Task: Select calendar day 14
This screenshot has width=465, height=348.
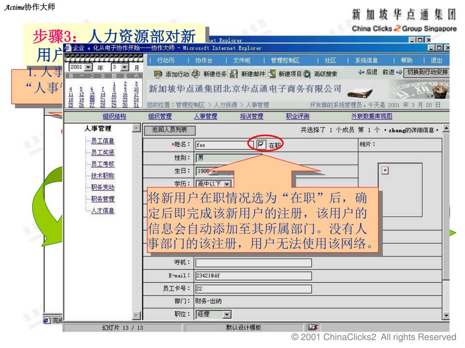Action: coord(103,94)
